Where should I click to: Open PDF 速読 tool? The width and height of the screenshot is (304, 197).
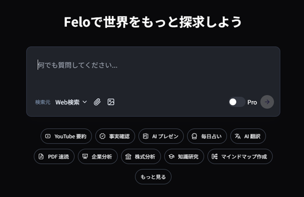pos(54,156)
